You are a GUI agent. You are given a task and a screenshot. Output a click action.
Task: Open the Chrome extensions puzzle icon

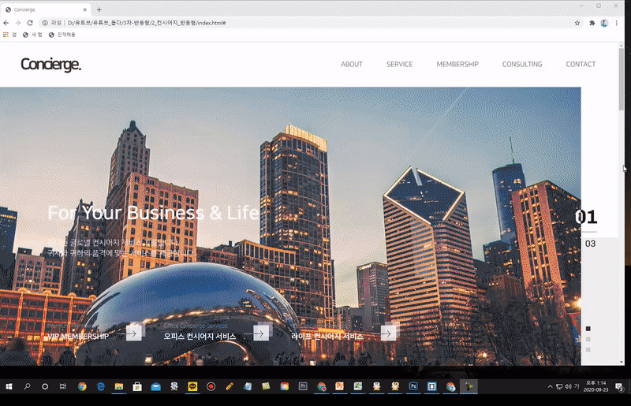tap(592, 23)
